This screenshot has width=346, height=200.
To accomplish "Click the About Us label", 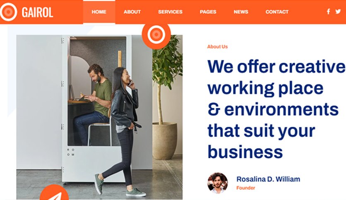I will pos(217,47).
